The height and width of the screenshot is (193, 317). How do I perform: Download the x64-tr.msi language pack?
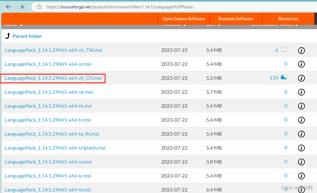tap(48, 120)
